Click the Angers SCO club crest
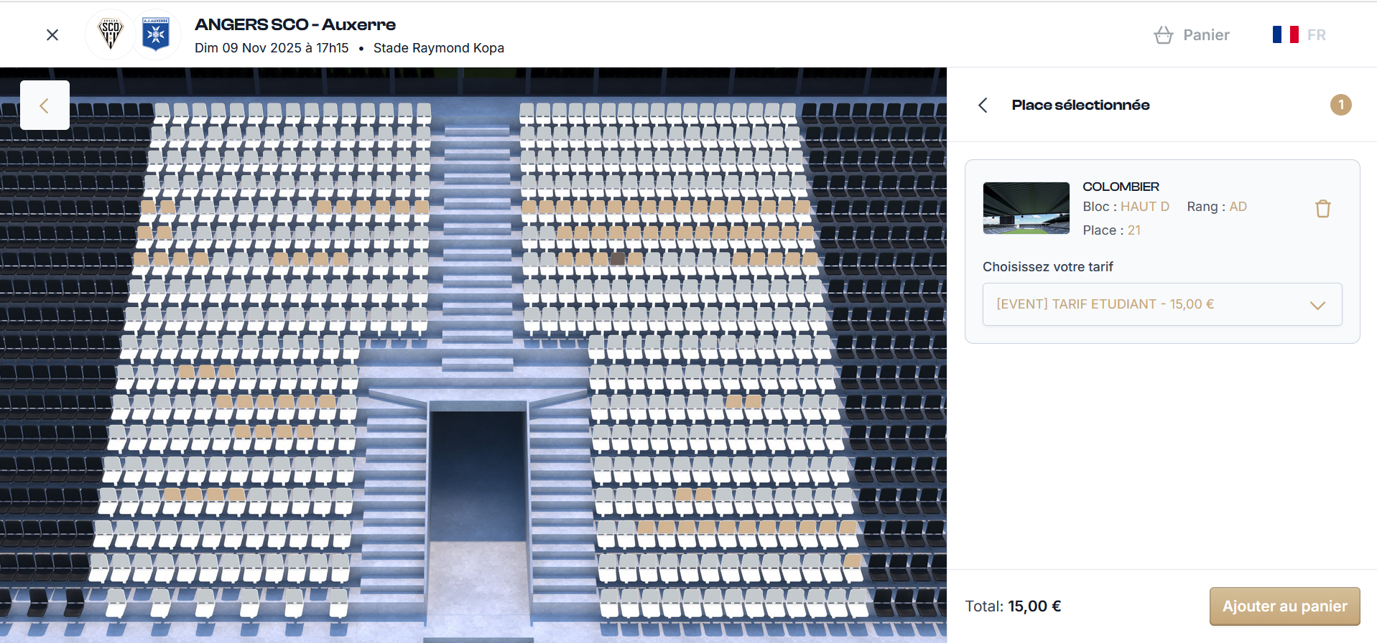This screenshot has height=643, width=1377. pyautogui.click(x=111, y=34)
